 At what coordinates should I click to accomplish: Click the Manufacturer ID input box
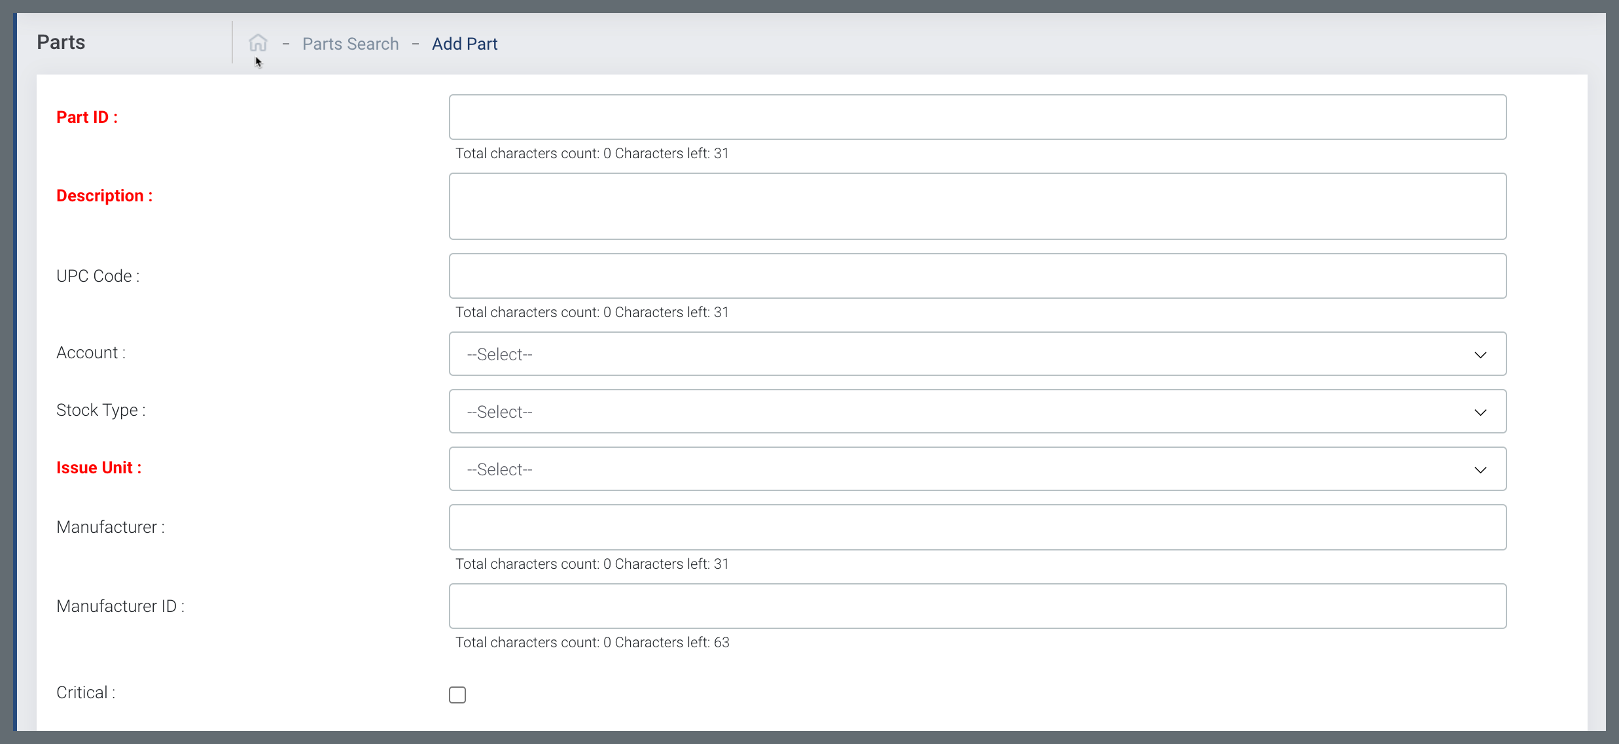tap(977, 606)
